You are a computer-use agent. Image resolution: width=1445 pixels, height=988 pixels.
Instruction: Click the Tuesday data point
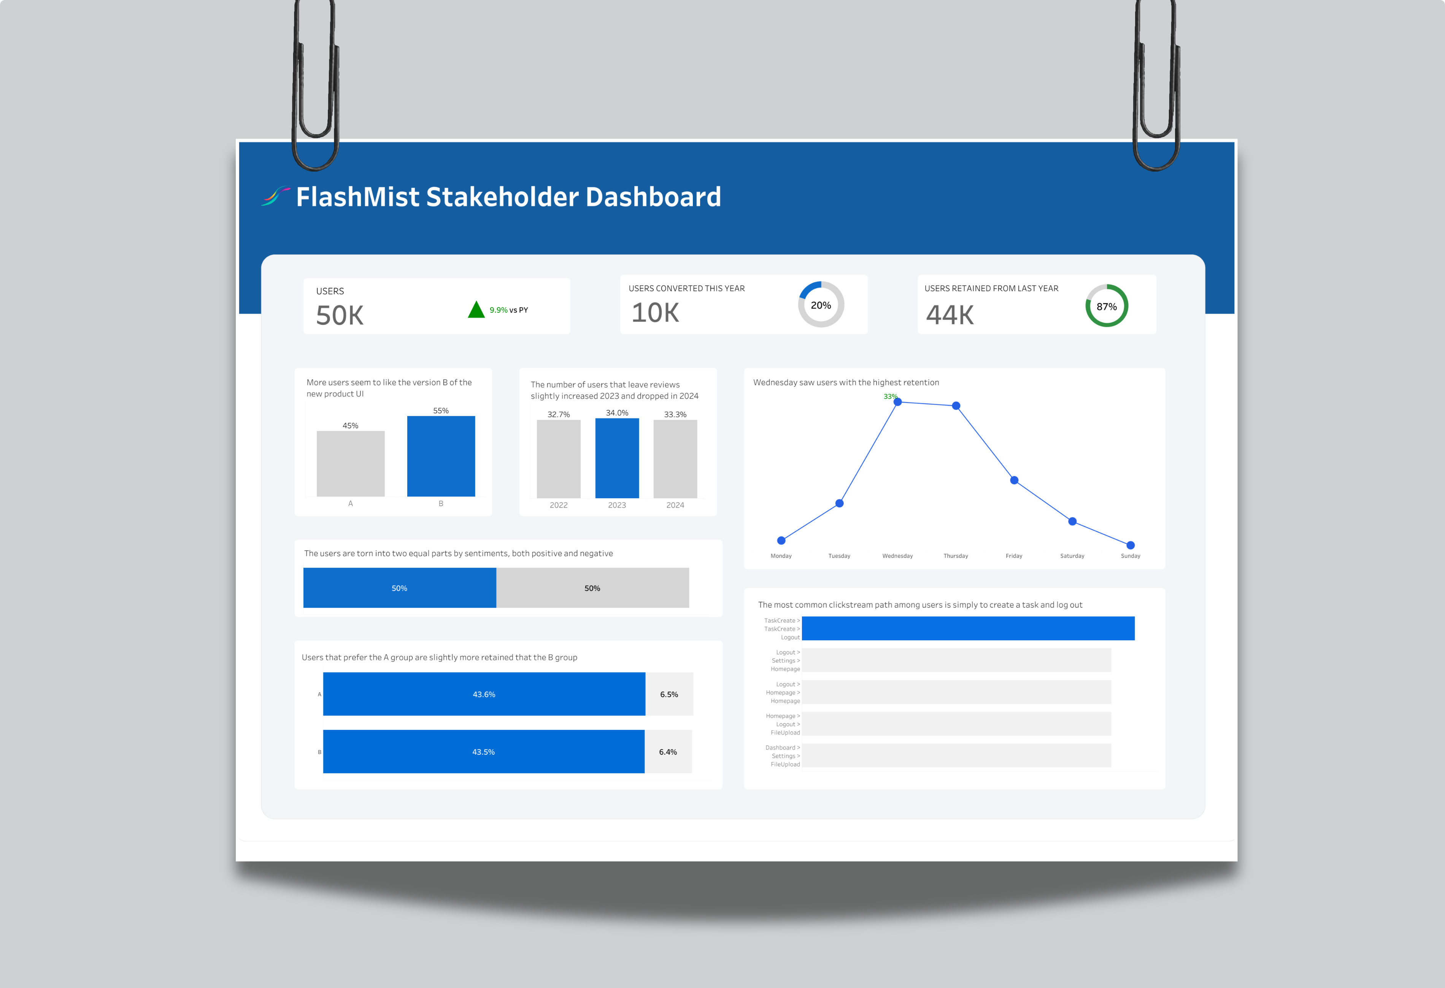[x=839, y=503]
